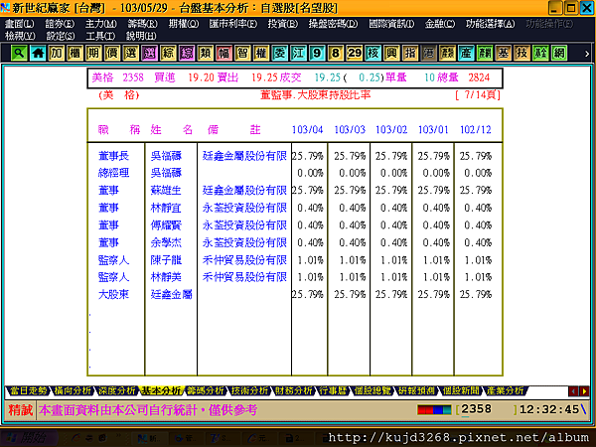The width and height of the screenshot is (596, 447).
Task: Open the 國際資訊(I) menu
Action: coord(391,24)
